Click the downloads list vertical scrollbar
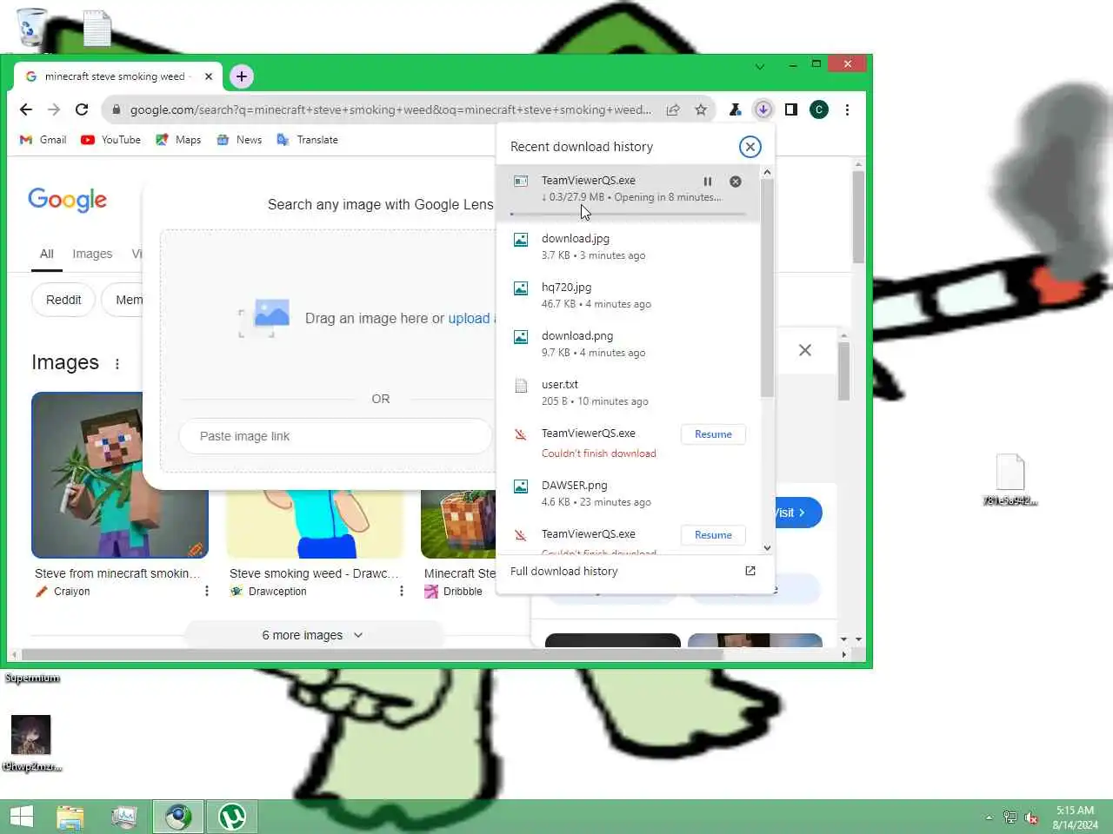This screenshot has width=1113, height=834. (767, 287)
